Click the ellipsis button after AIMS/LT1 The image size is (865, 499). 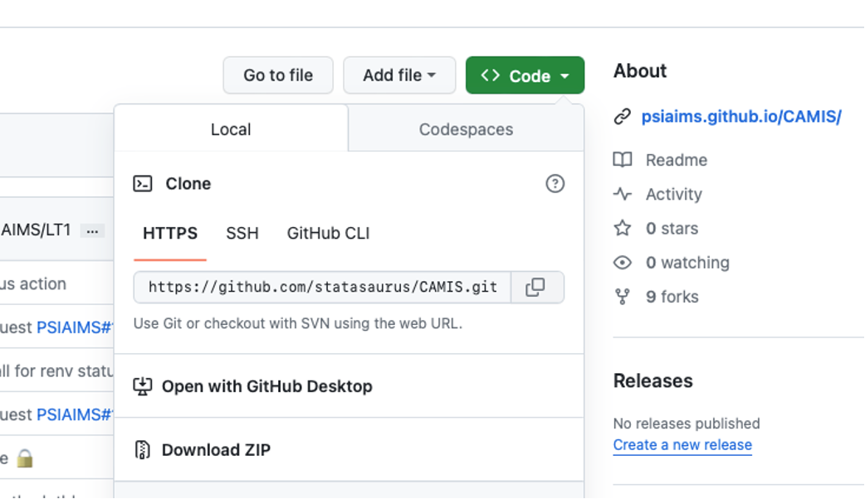(92, 230)
